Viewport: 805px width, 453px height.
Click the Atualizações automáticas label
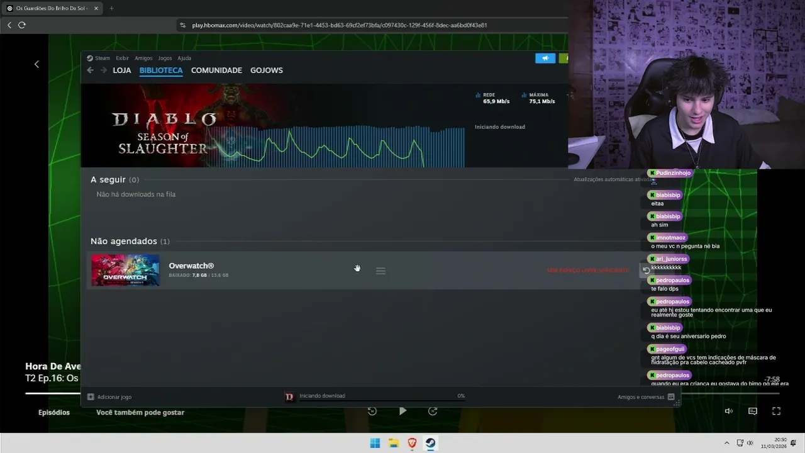pyautogui.click(x=613, y=179)
